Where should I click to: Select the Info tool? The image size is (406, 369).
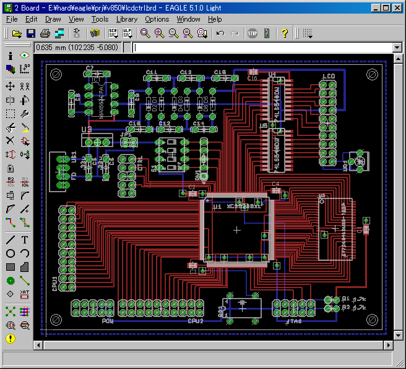pos(11,56)
